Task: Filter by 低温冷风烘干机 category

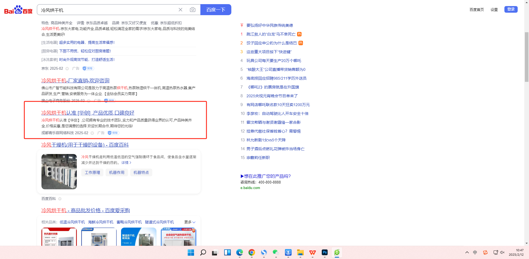Action: pos(72,222)
